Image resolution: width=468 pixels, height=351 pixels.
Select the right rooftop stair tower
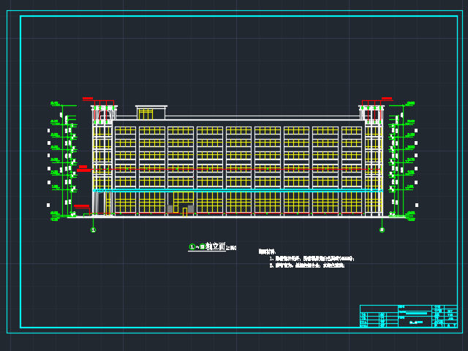pos(371,112)
